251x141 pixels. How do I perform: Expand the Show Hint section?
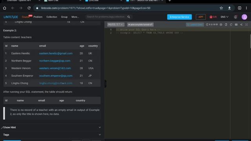(x=52, y=127)
